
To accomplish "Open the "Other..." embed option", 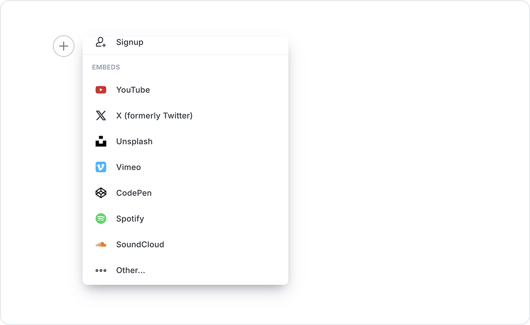I will 131,270.
